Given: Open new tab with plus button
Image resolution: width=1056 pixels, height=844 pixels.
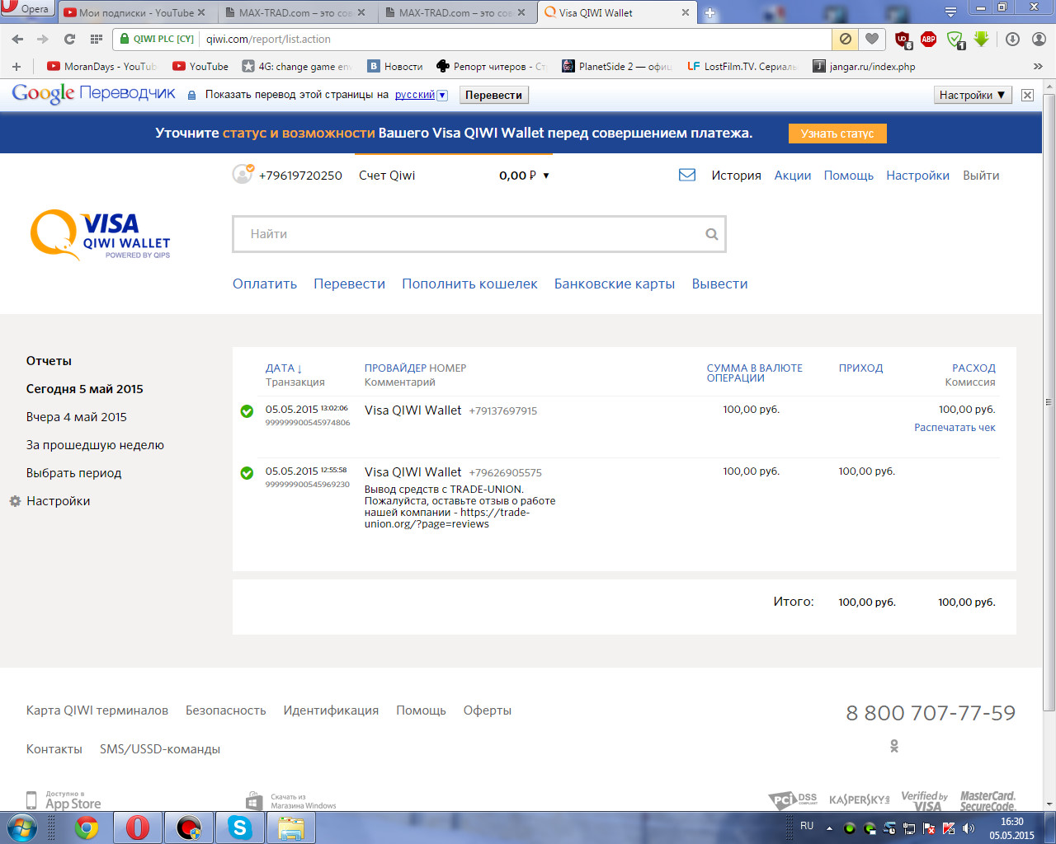Looking at the screenshot, I should click(x=710, y=12).
